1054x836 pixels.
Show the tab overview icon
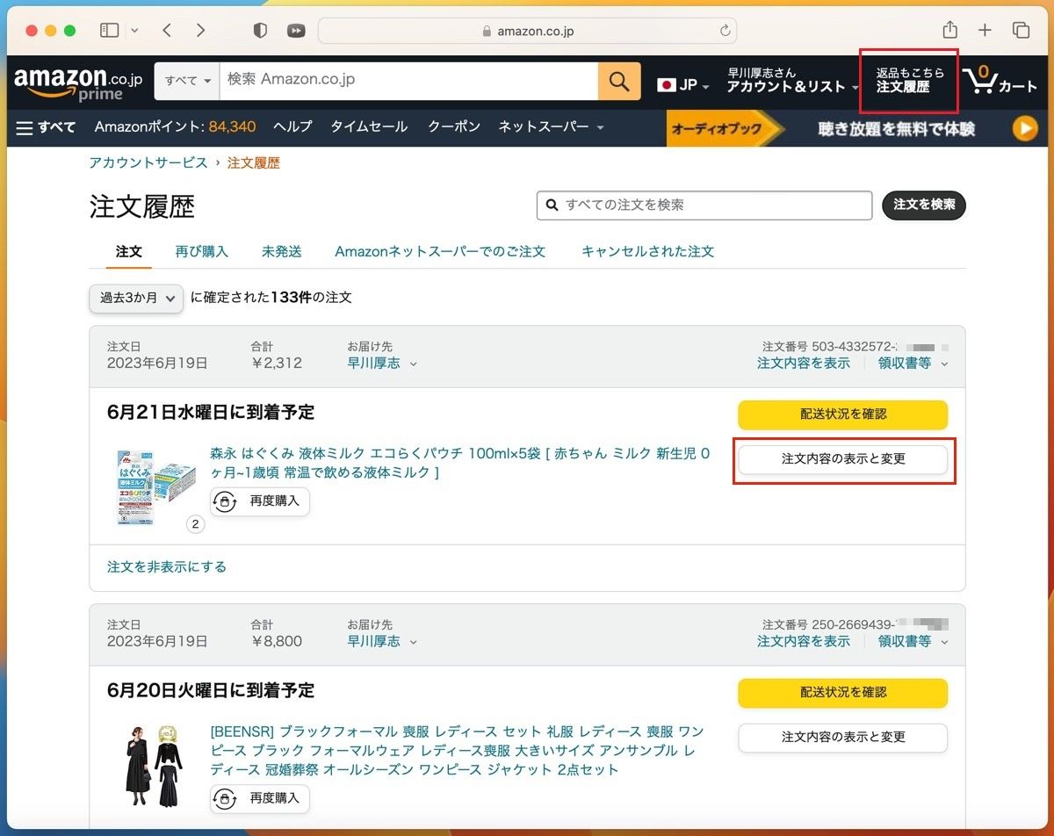(x=1021, y=30)
